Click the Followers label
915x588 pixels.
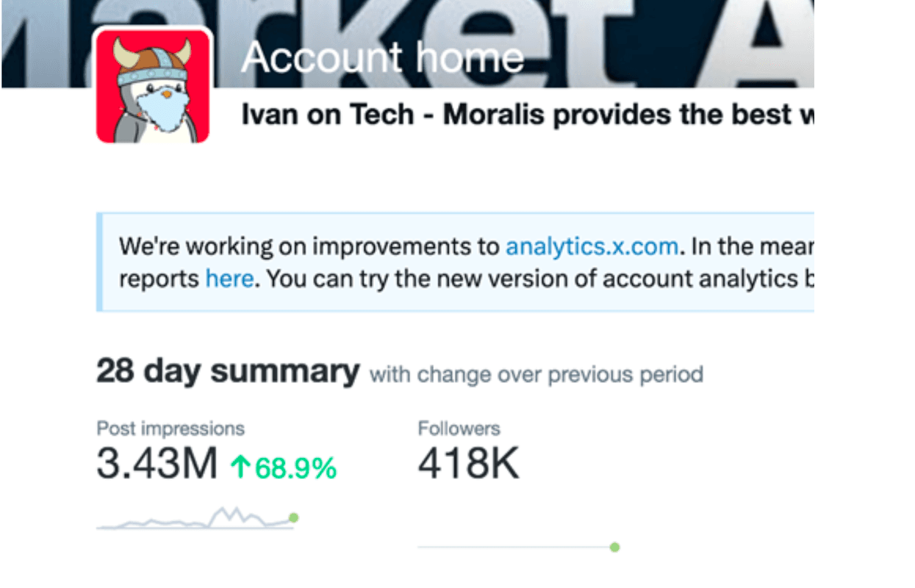tap(459, 429)
